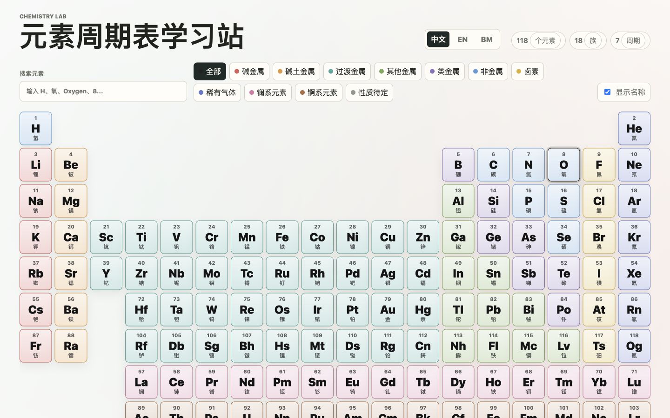Choose the Copper (Cu) tile
Image resolution: width=670 pixels, height=418 pixels.
[388, 237]
